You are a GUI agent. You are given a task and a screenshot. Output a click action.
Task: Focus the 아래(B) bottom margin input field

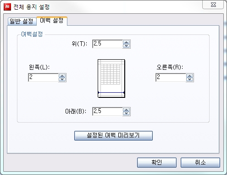[x=107, y=111]
